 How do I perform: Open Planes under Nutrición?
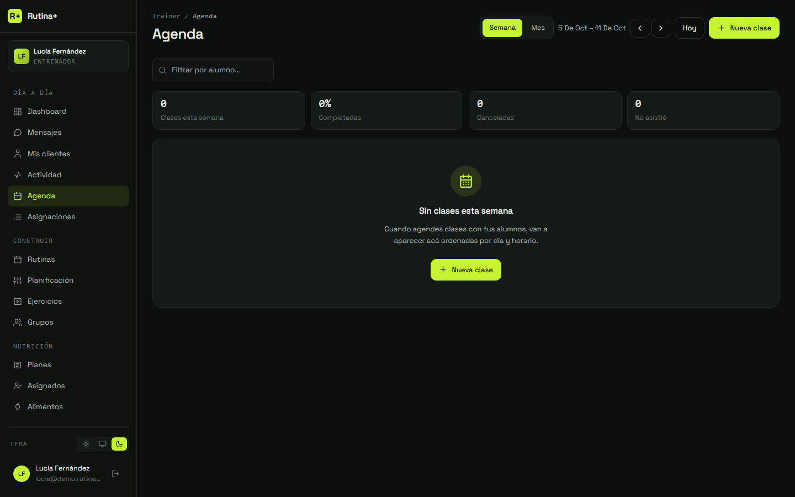click(68, 365)
